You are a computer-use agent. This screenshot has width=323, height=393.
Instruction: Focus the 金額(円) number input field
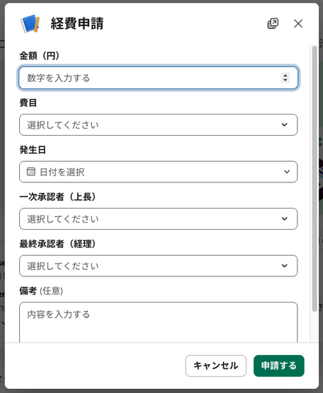[x=158, y=78]
